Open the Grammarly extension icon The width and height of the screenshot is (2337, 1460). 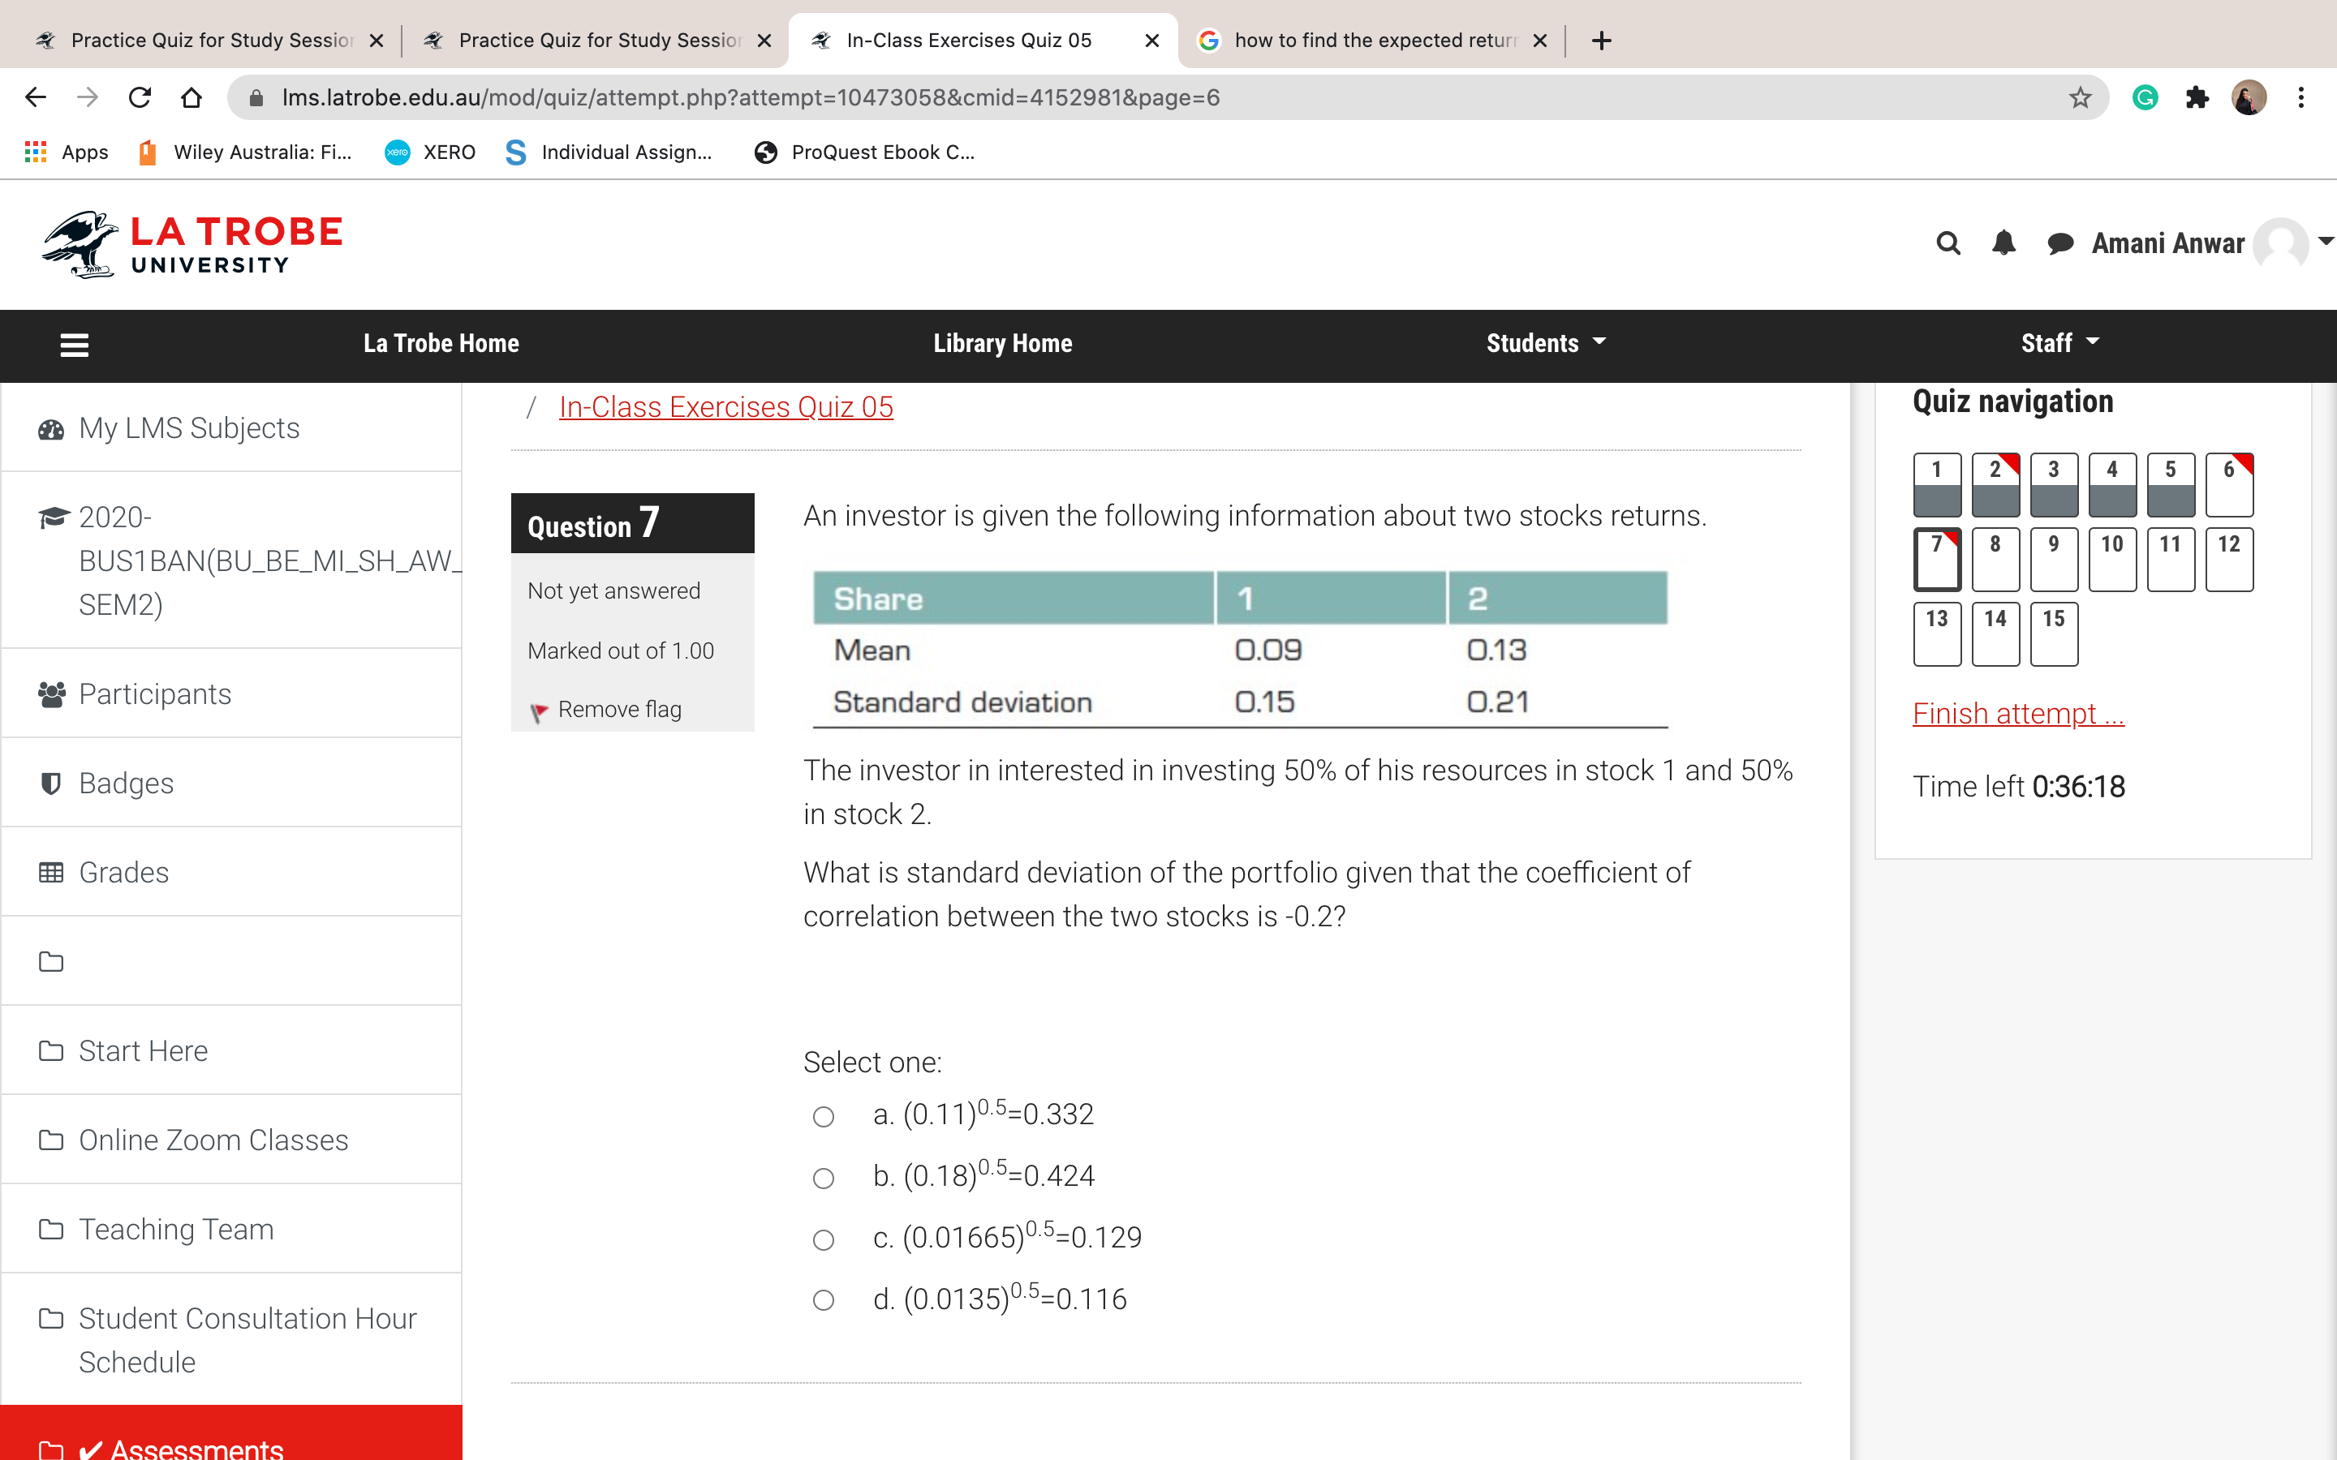point(2145,97)
